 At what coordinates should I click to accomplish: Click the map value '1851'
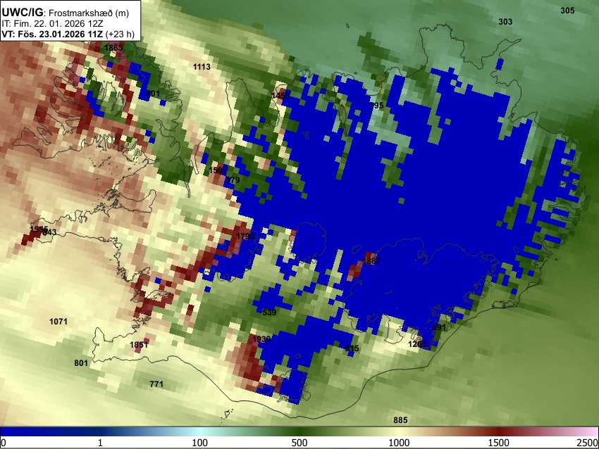coord(139,345)
